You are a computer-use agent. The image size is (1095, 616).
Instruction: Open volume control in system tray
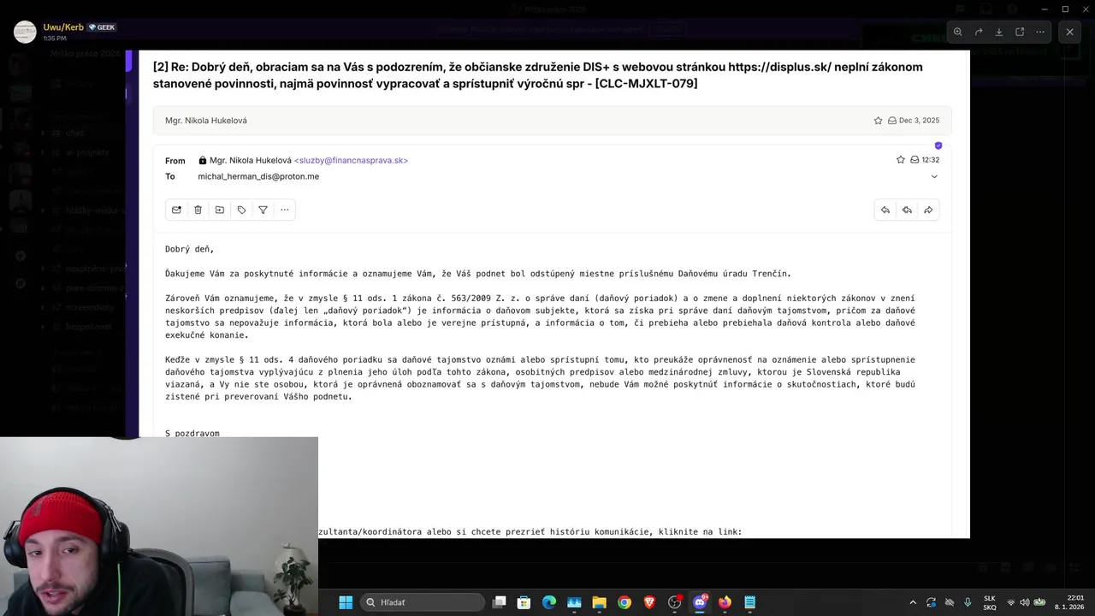[x=1025, y=602]
